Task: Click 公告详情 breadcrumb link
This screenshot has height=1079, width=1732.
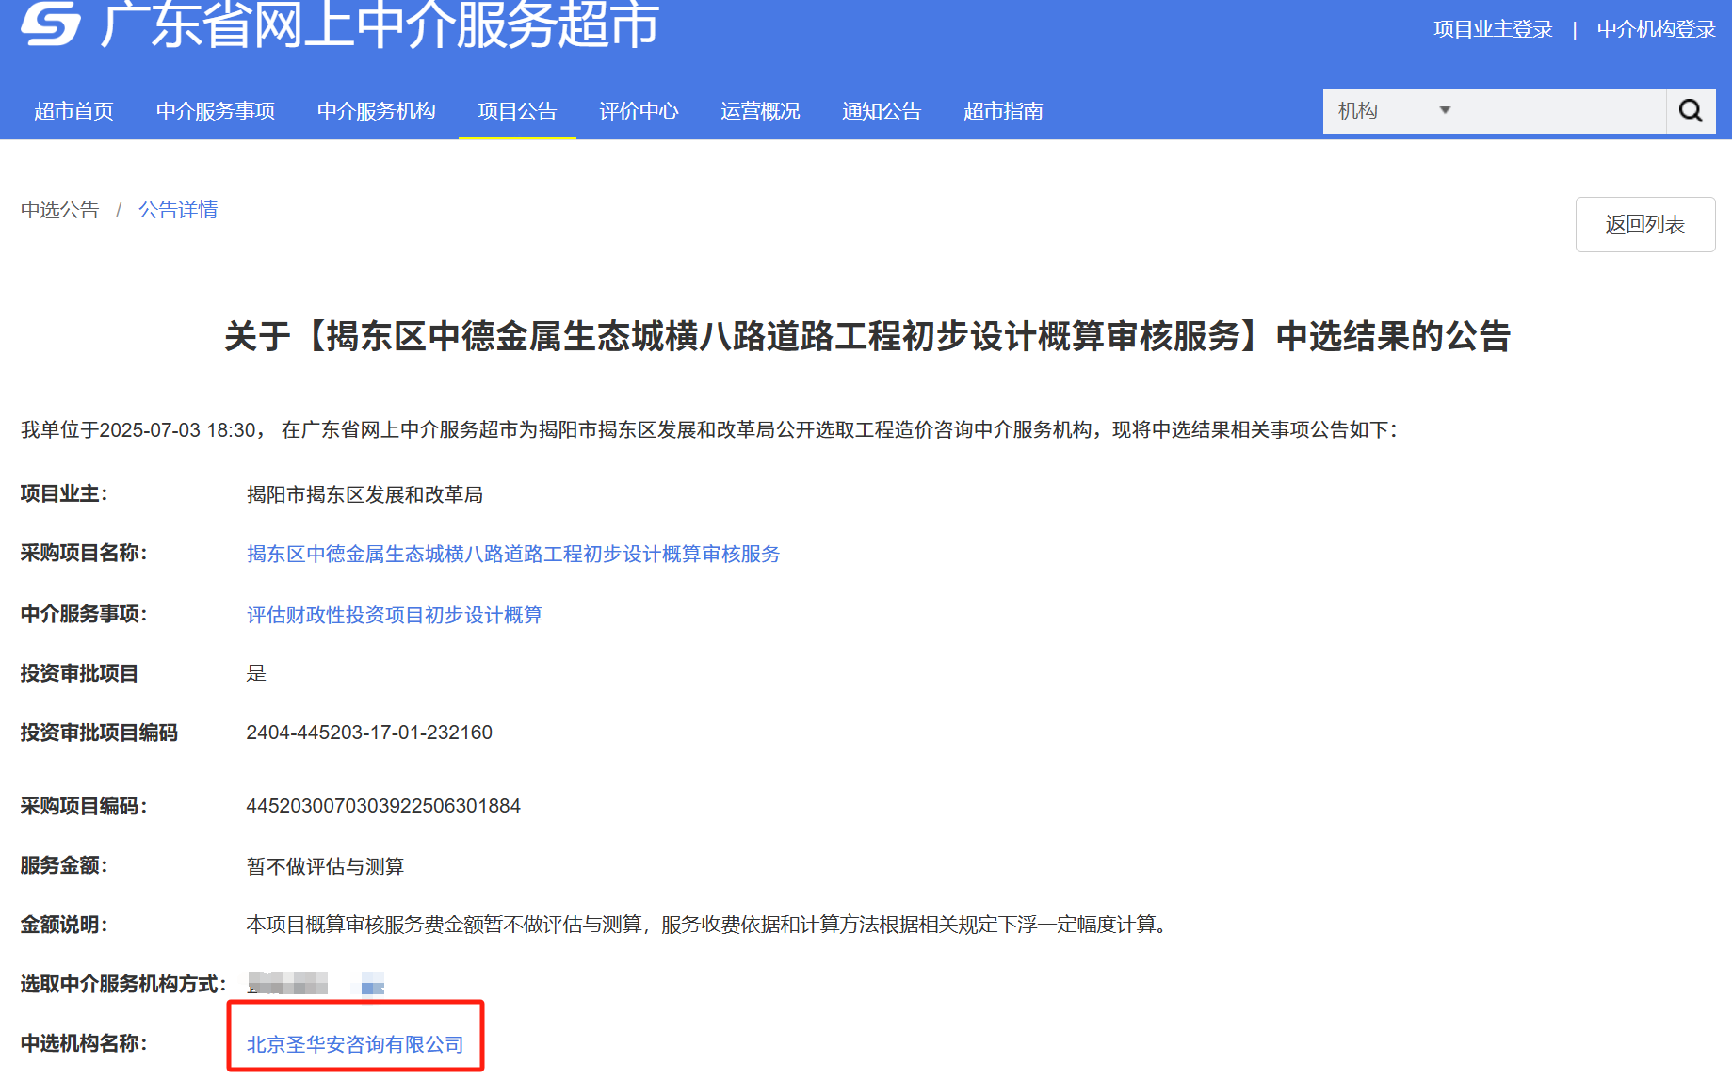Action: point(178,210)
